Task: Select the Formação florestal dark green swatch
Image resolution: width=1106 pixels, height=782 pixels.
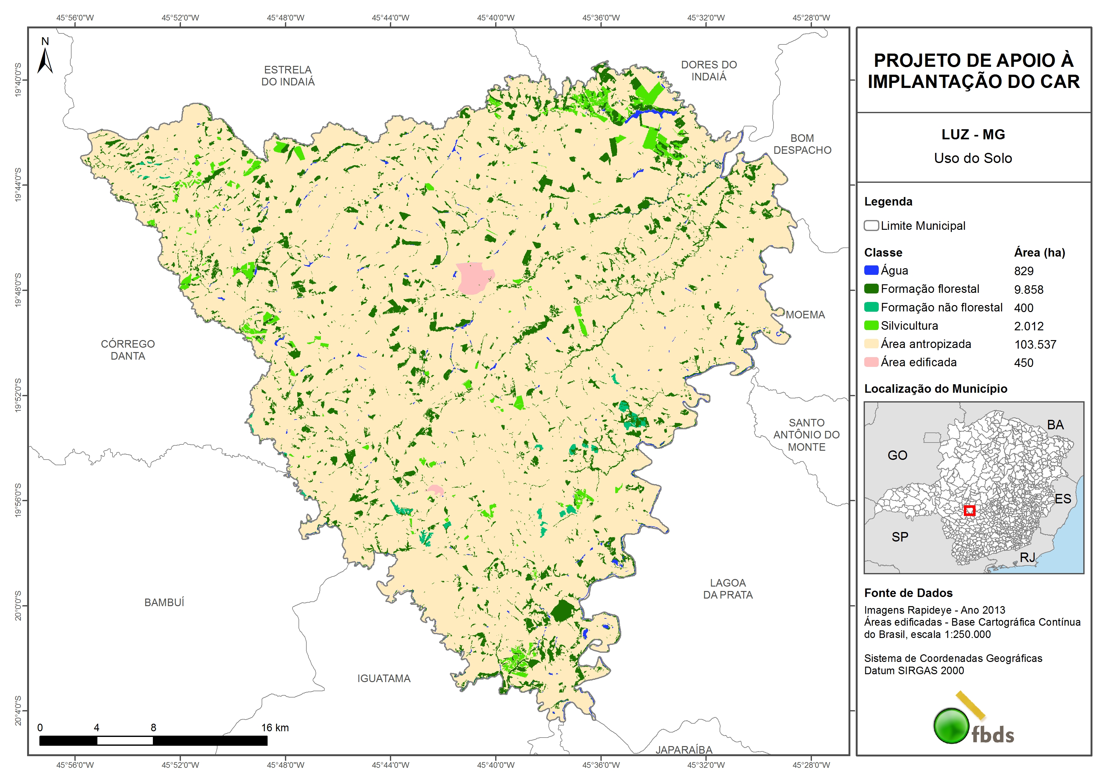Action: click(871, 289)
